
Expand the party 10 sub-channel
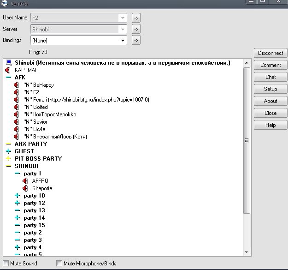click(17, 196)
